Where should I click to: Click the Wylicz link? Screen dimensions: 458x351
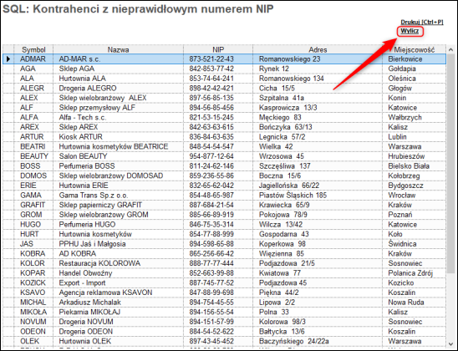(x=410, y=31)
